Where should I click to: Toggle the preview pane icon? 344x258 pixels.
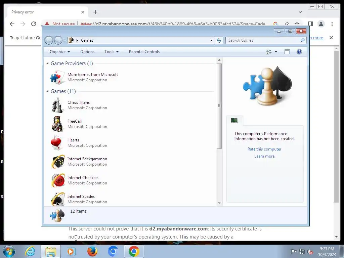tap(287, 52)
